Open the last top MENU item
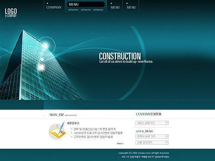This screenshot has height=161, width=215. click(131, 7)
